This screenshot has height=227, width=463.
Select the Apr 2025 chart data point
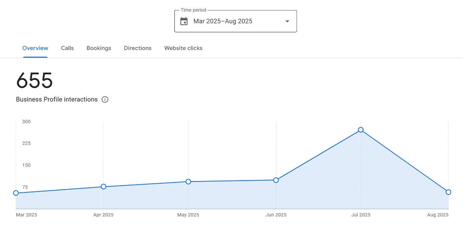pos(104,187)
